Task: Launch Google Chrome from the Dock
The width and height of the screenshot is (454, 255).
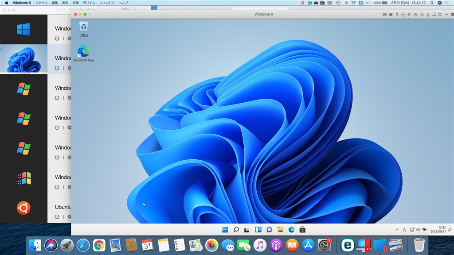Action: click(99, 245)
